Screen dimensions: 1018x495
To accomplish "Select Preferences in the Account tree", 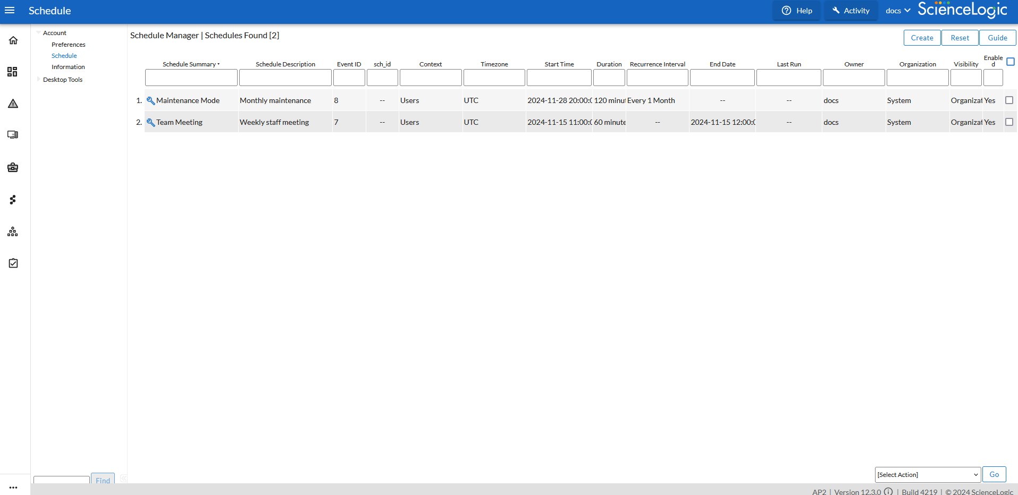I will tap(68, 45).
